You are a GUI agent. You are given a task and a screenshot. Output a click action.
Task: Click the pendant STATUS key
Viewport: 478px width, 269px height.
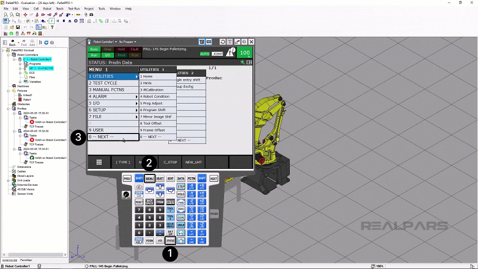click(170, 240)
